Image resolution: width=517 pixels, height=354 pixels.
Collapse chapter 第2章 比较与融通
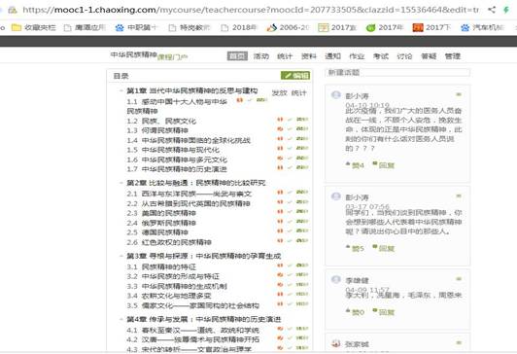click(121, 183)
